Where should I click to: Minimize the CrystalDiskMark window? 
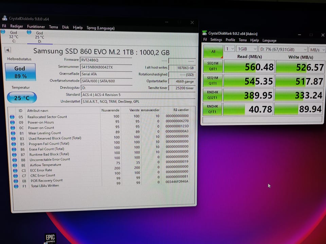[300, 35]
